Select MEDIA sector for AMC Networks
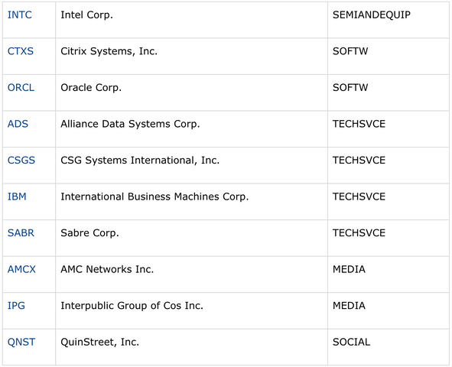 point(389,274)
